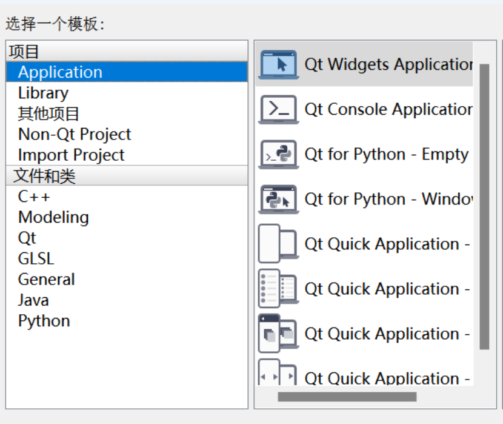Select the Java file category
The image size is (503, 424).
pos(127,300)
